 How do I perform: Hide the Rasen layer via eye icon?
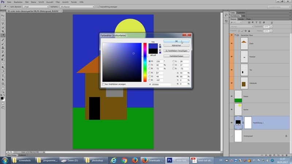(x=232, y=96)
